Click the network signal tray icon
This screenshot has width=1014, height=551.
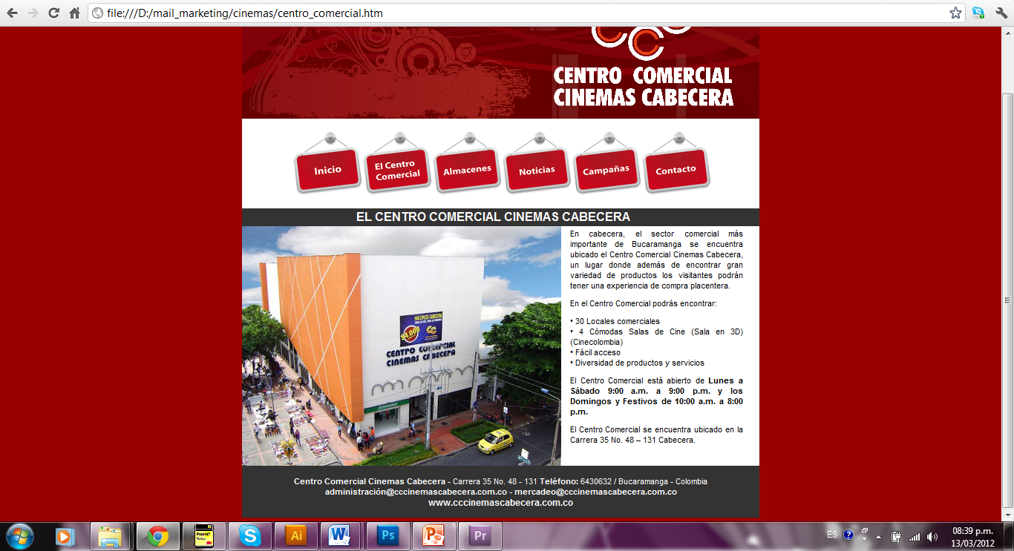915,536
